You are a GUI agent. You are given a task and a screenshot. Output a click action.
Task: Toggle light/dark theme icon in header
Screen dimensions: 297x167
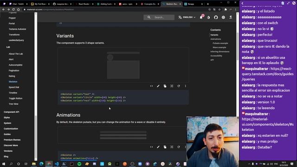[208, 18]
